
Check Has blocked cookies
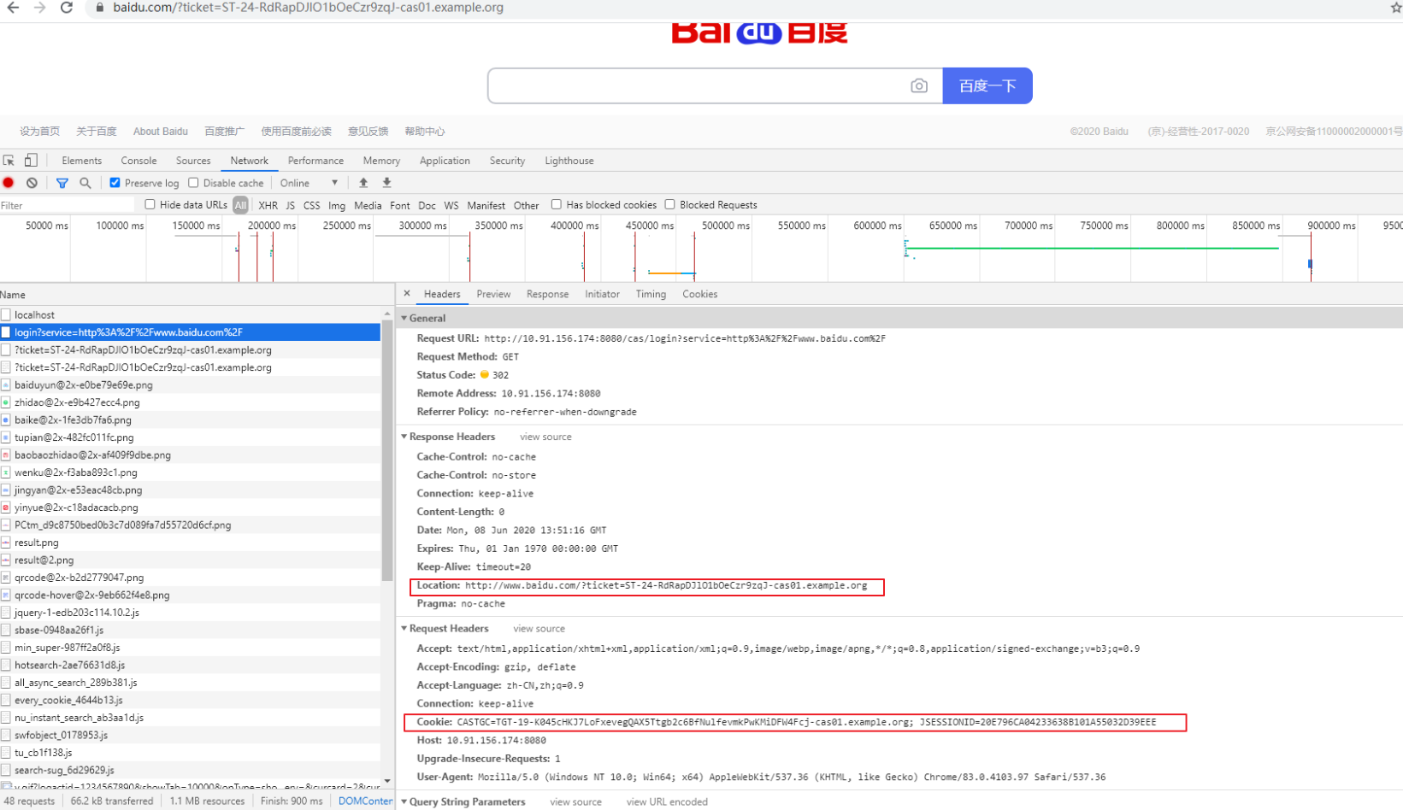click(x=557, y=205)
